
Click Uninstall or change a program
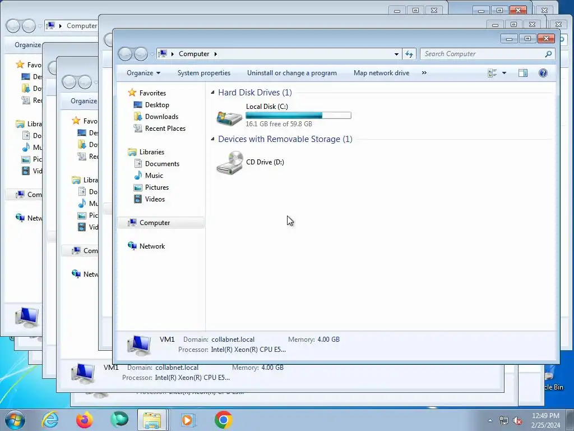[291, 73]
